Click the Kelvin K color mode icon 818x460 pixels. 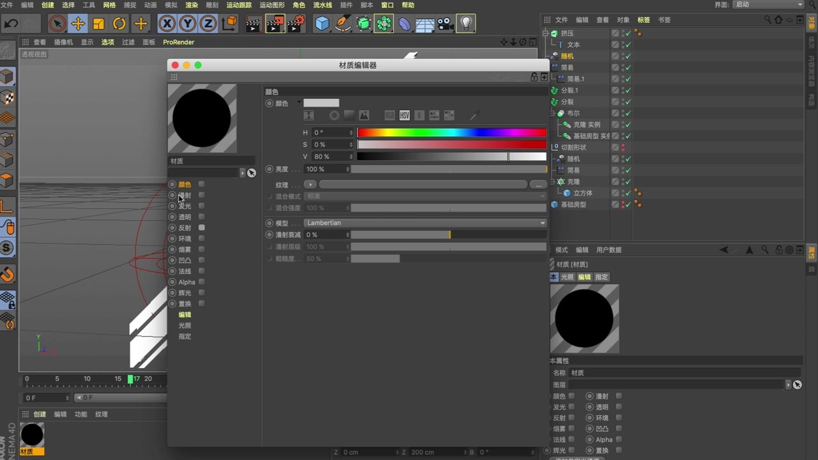[x=419, y=116]
